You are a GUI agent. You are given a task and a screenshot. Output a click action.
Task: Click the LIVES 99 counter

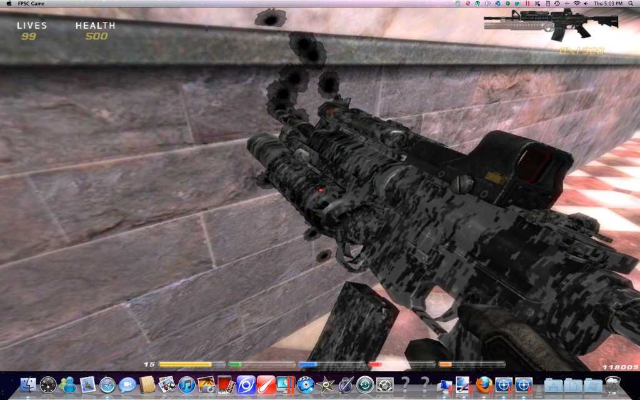(31, 31)
